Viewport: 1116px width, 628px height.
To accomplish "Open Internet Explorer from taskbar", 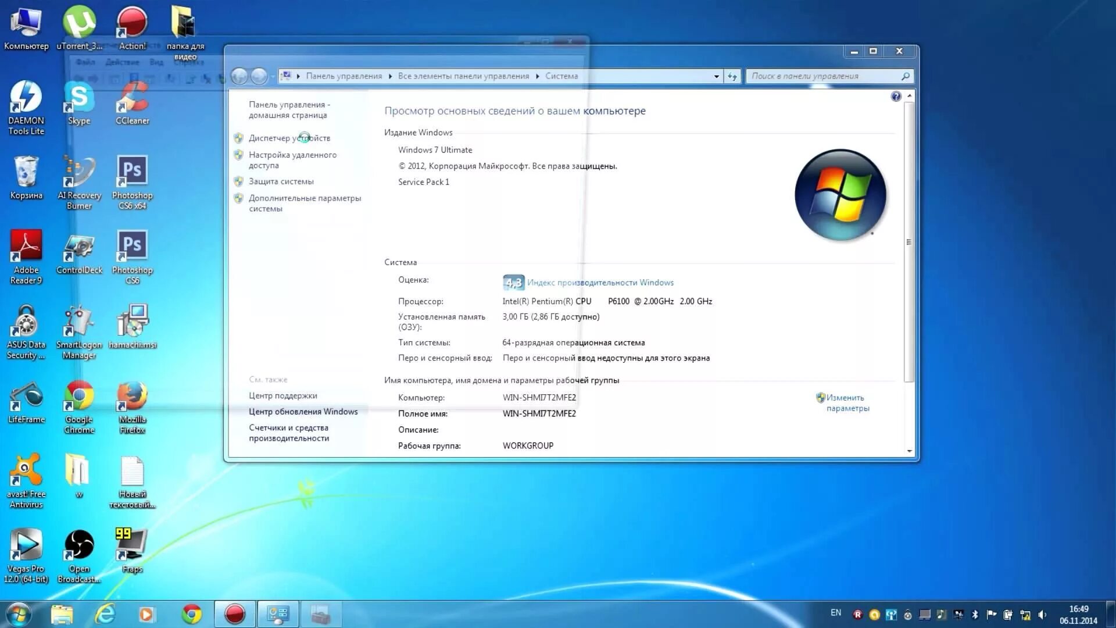I will point(105,614).
